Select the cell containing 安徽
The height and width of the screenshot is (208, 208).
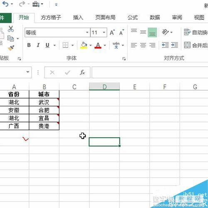[x=14, y=110]
